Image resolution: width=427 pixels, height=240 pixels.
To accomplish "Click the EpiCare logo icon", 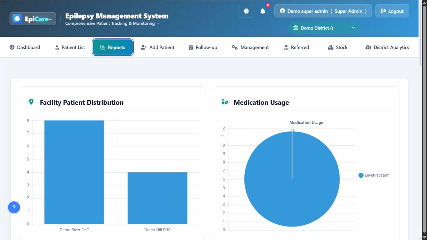I will tap(17, 19).
